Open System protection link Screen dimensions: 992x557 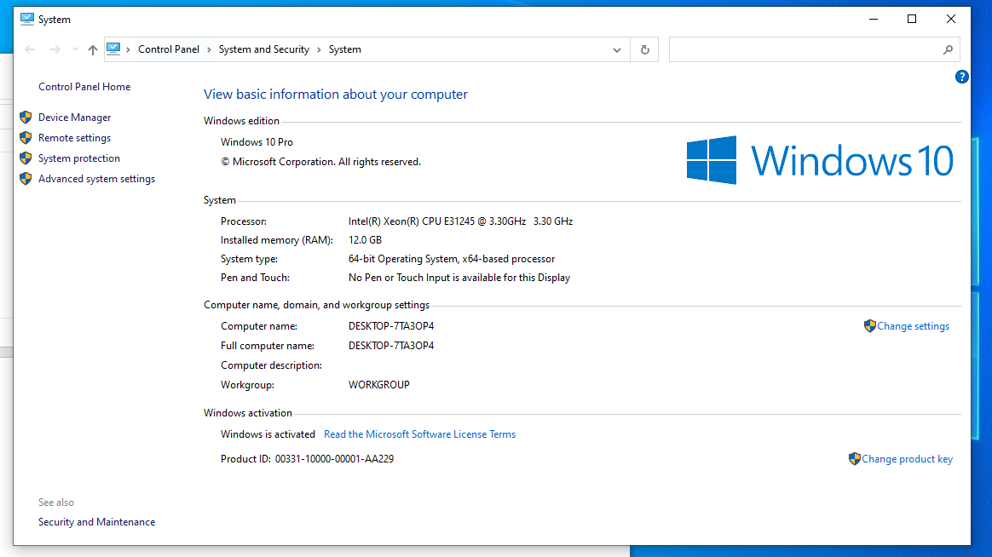pos(79,158)
